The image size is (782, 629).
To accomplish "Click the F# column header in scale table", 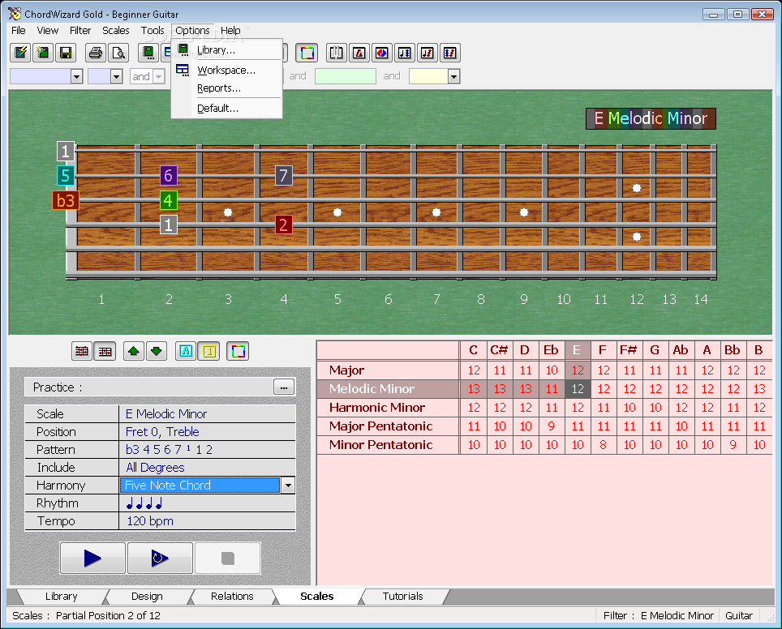I will 629,350.
